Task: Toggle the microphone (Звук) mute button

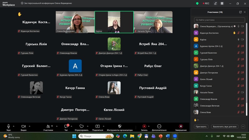Action: coord(8,126)
